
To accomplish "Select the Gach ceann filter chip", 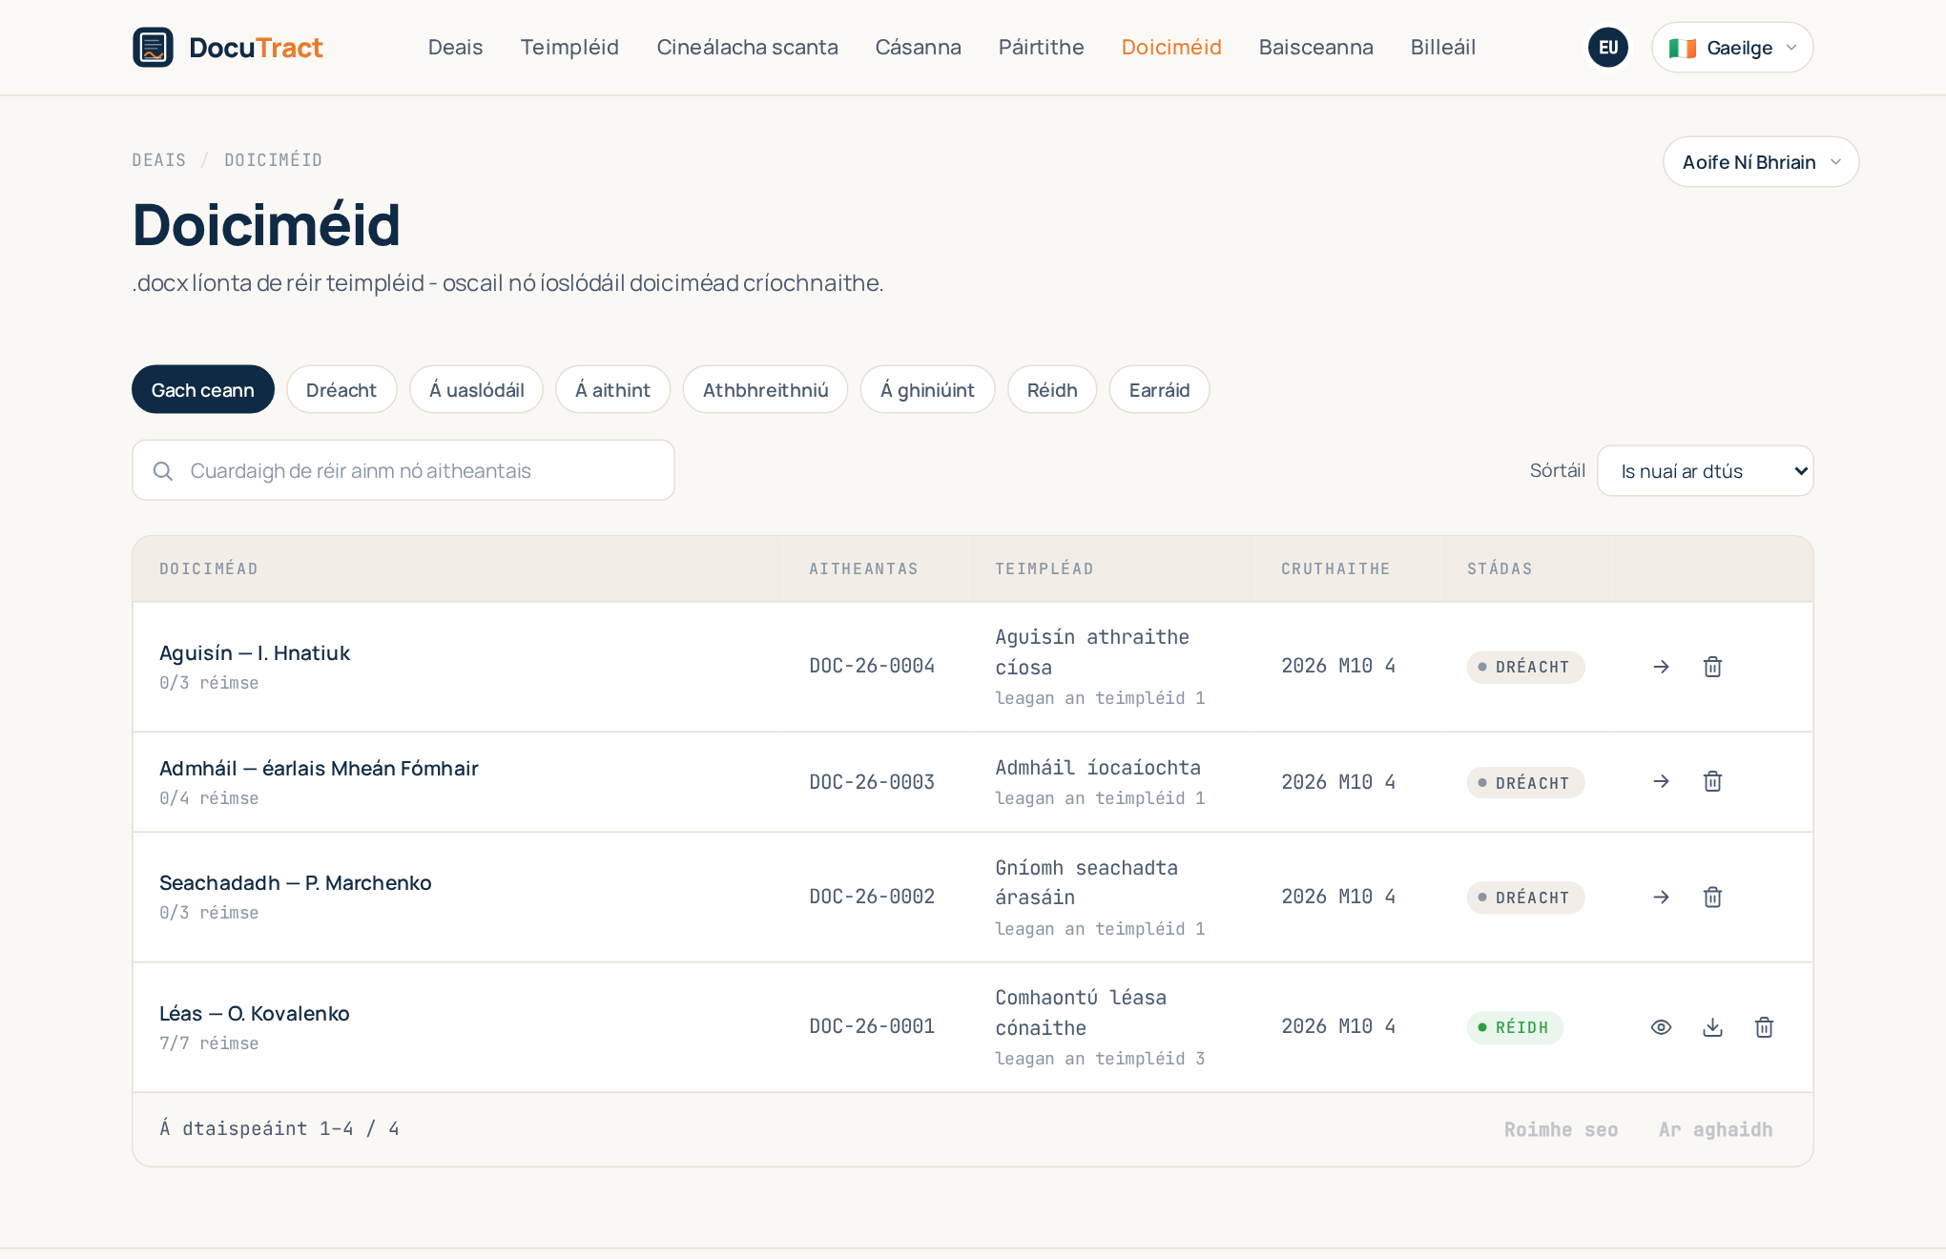I will click(x=203, y=389).
